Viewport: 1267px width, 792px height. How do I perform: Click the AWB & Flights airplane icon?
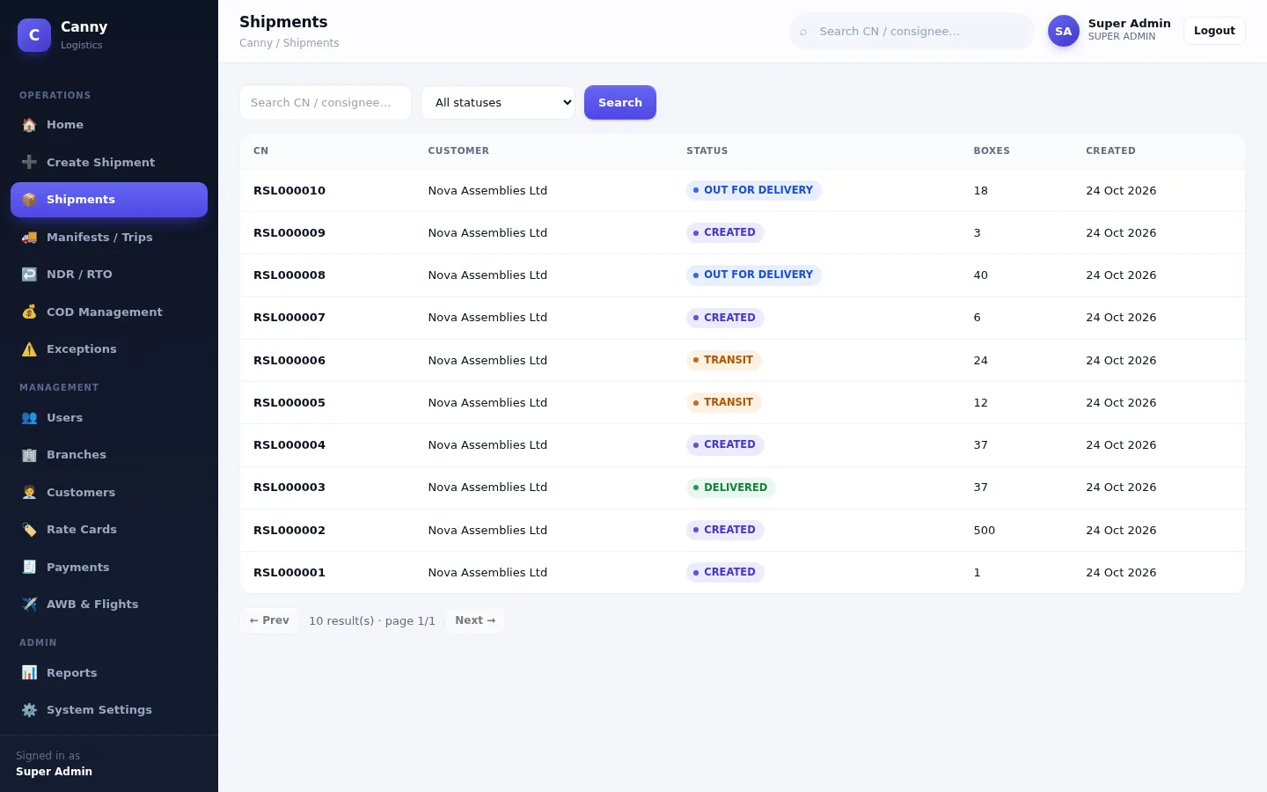pos(29,605)
